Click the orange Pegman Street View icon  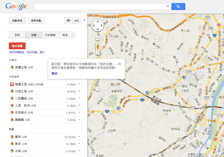(x=98, y=47)
